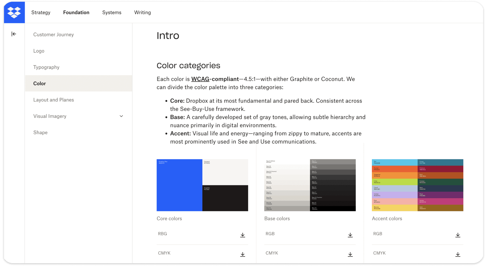Click the 'Accent:' bullet text
The width and height of the screenshot is (486, 266).
(x=180, y=133)
